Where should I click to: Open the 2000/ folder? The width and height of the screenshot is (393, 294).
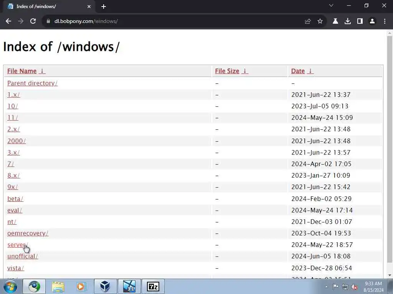tap(17, 141)
